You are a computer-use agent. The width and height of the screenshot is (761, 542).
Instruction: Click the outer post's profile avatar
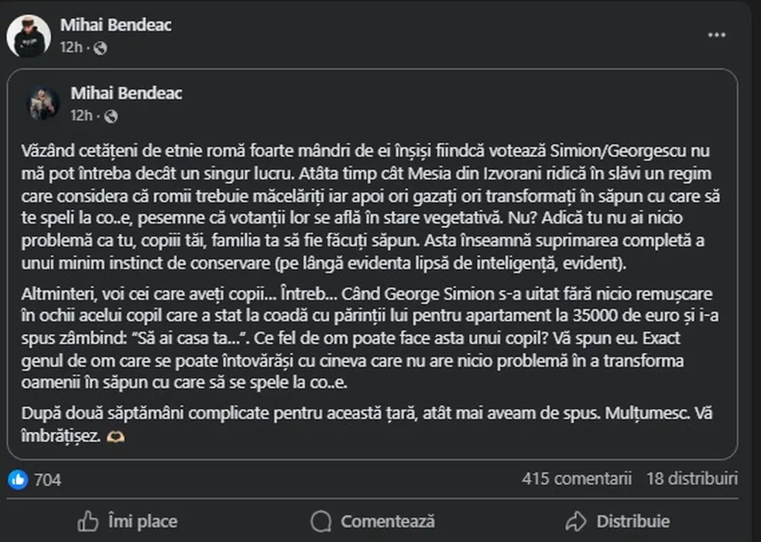coord(29,36)
